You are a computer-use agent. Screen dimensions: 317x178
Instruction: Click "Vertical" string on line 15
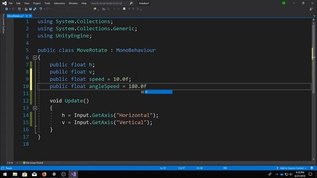click(x=131, y=123)
